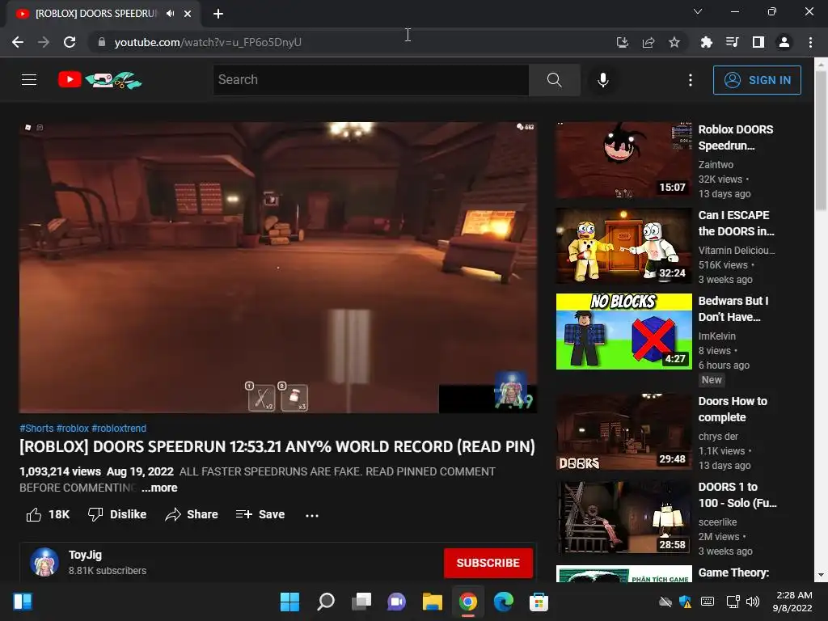The width and height of the screenshot is (828, 621).
Task: Save the video to a playlist
Action: [260, 514]
